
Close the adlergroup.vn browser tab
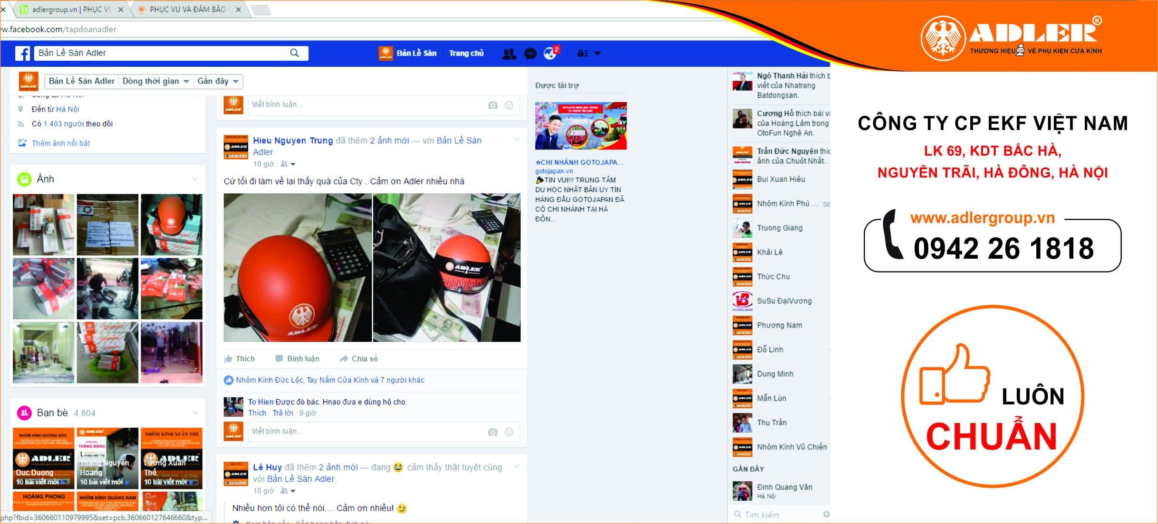click(x=121, y=9)
